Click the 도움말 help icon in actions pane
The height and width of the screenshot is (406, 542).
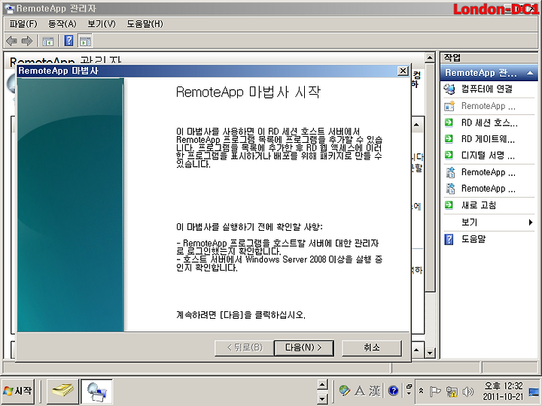[x=449, y=239]
